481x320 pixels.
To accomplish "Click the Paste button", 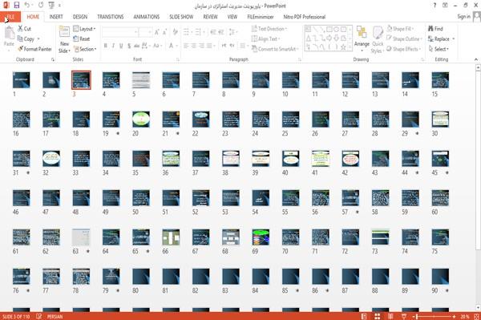I will pyautogui.click(x=9, y=37).
